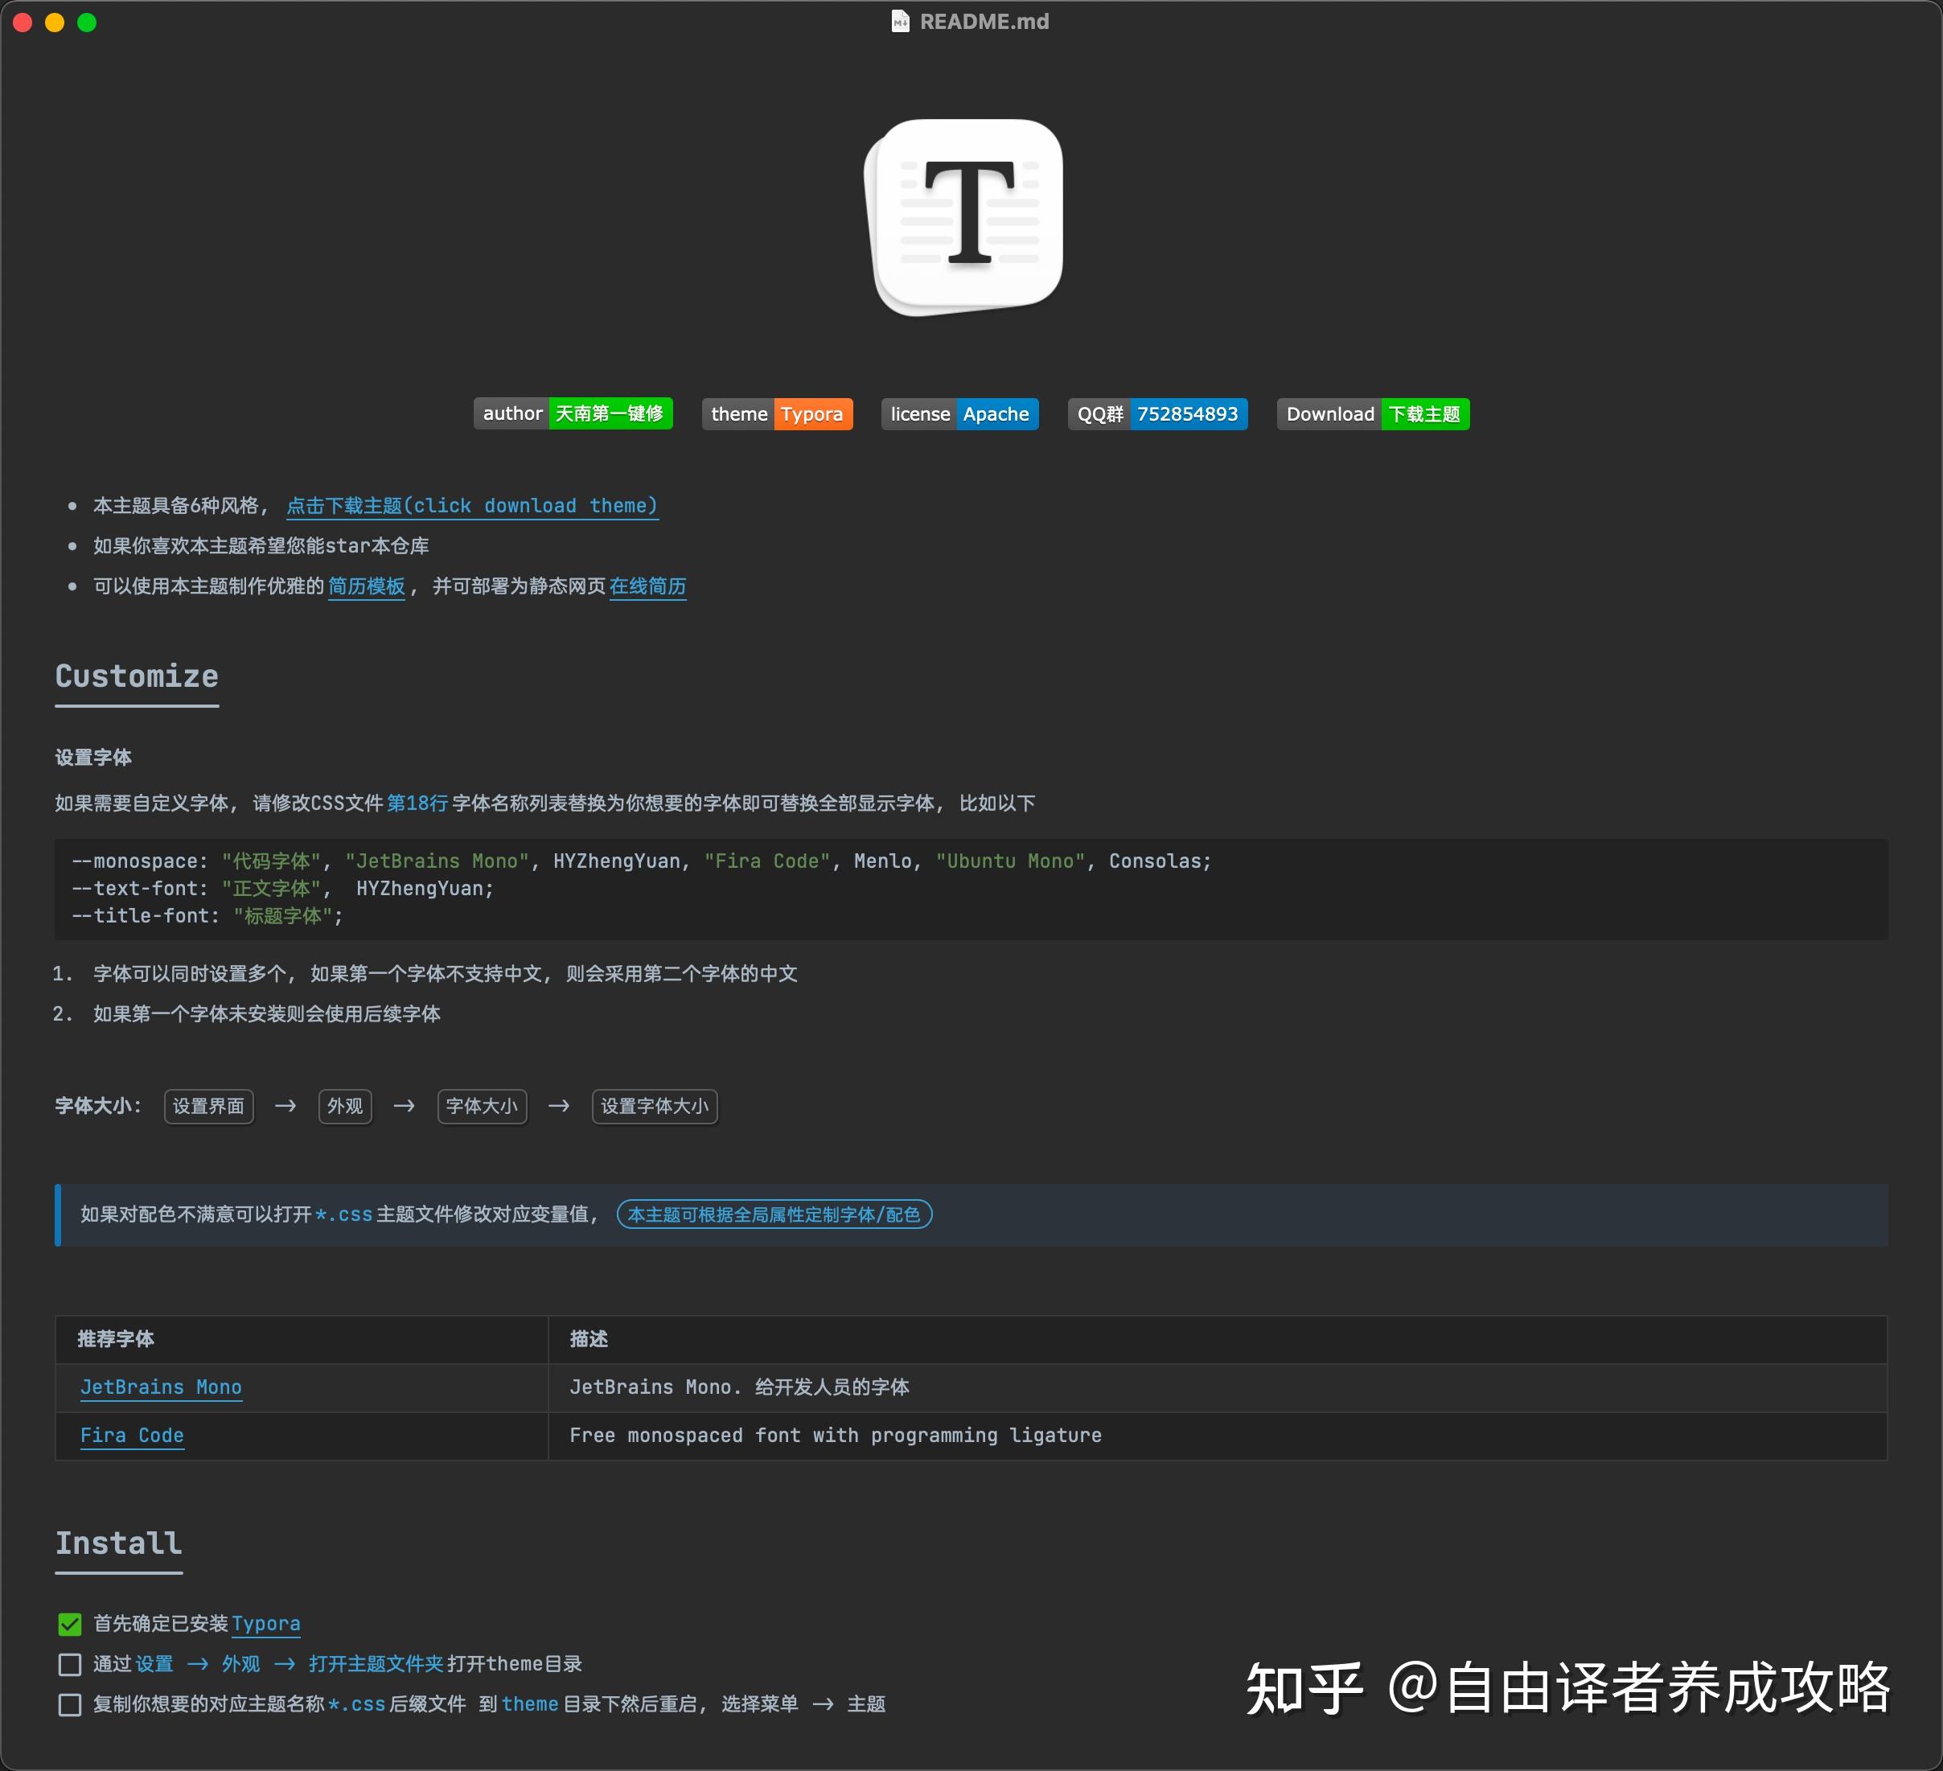Check the 通过设置 install step checkbox

point(68,1664)
